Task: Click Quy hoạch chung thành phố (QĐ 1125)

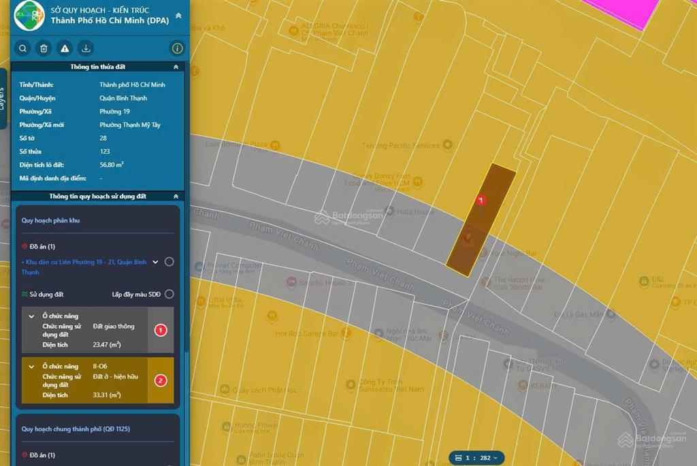Action: coord(76,429)
